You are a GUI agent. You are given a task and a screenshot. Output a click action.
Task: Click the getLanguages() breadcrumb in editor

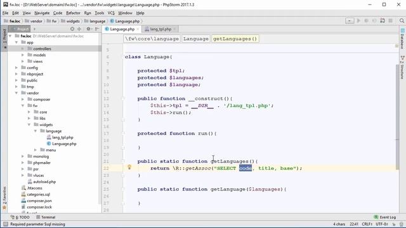coord(235,39)
